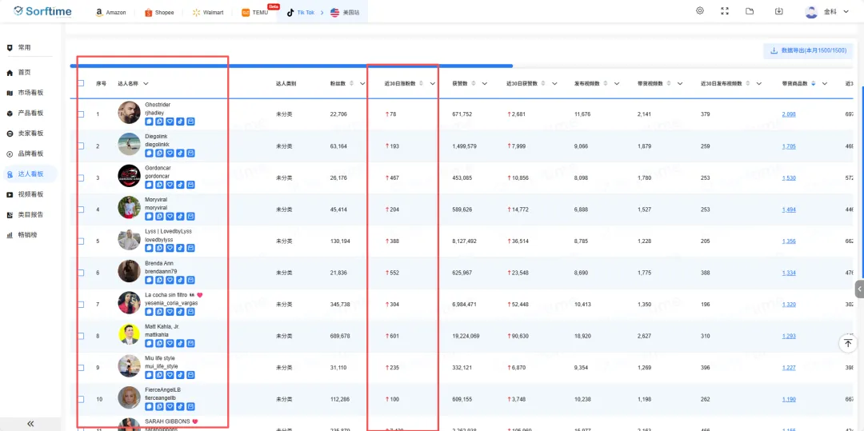Click the heart icon under Diegolink's name
Viewport: 864px width, 431px height.
click(170, 153)
